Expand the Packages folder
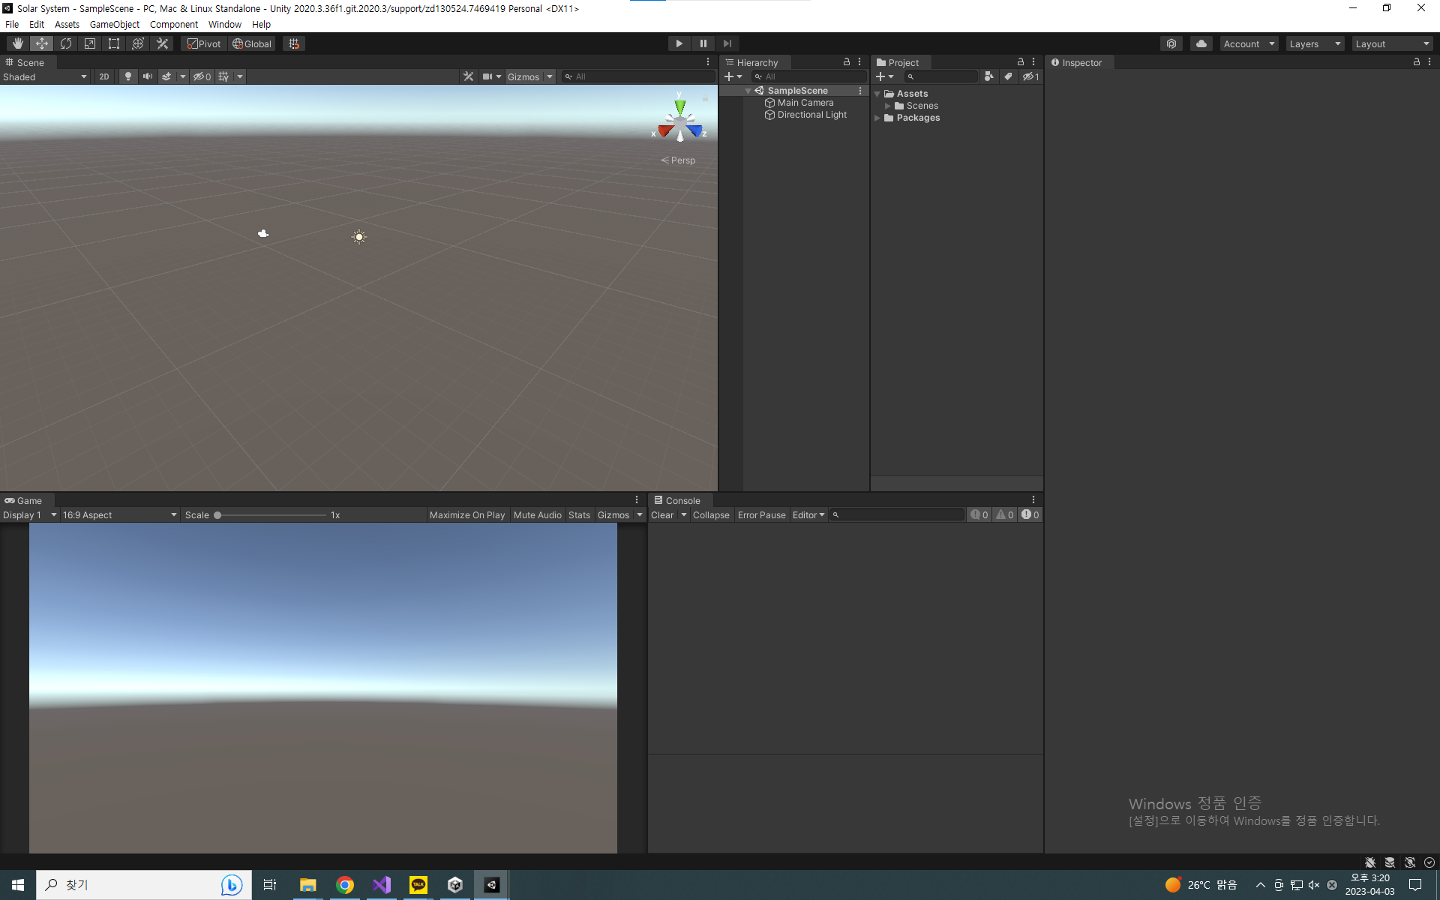The image size is (1440, 900). [x=877, y=118]
